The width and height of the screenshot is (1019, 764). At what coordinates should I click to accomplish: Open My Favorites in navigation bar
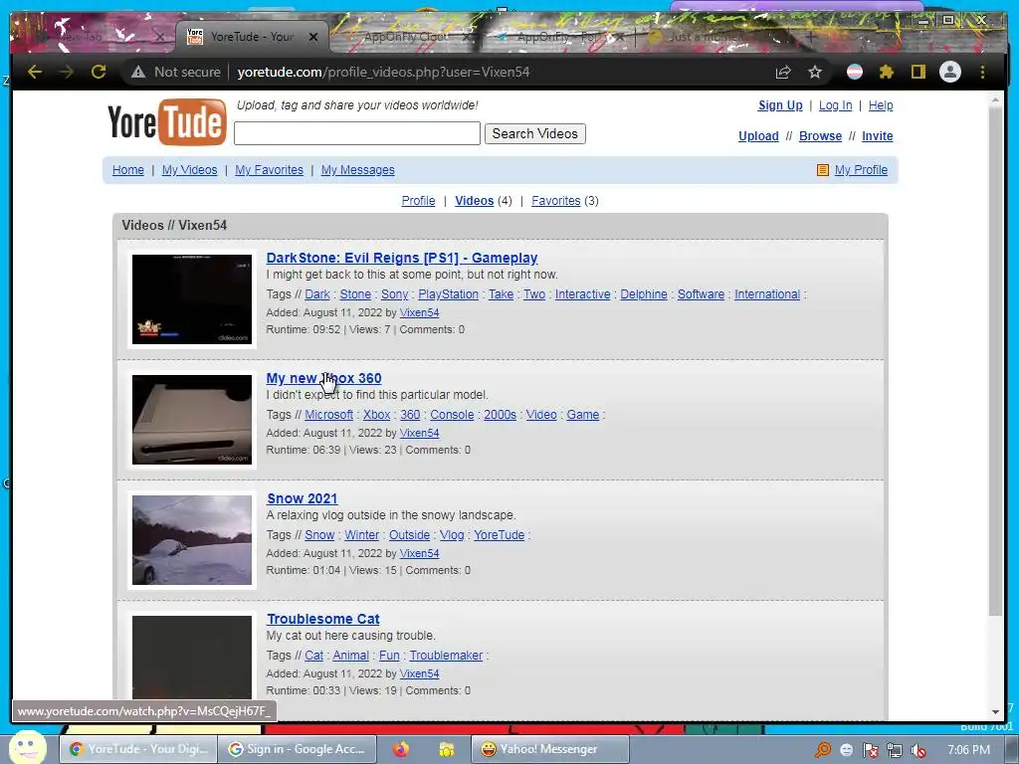[x=269, y=169]
